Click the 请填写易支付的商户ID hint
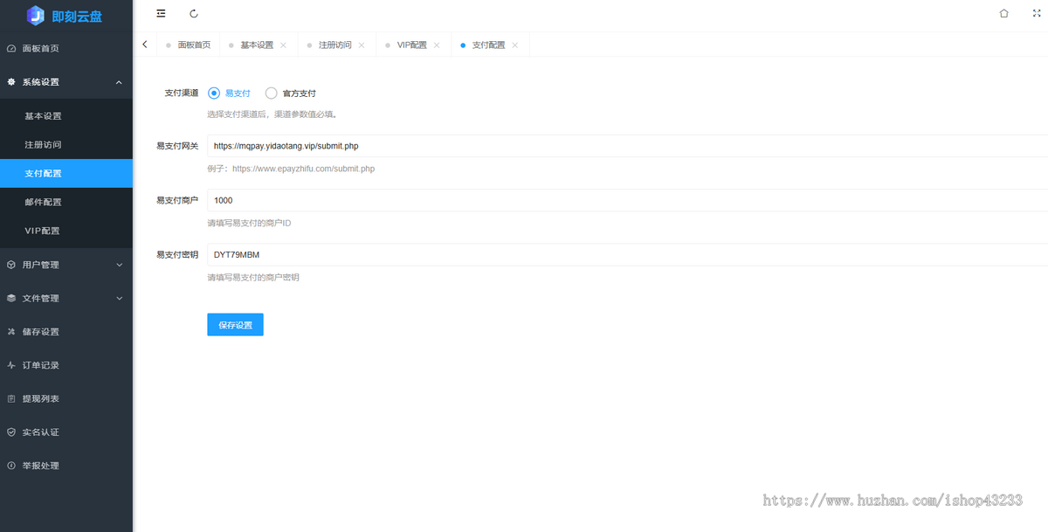The width and height of the screenshot is (1048, 532). tap(249, 224)
